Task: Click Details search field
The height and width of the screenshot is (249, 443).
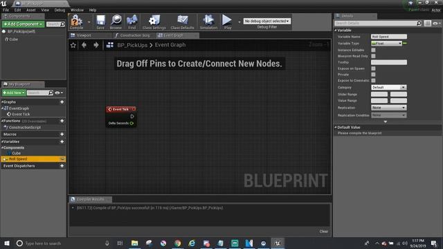Action: point(378,23)
